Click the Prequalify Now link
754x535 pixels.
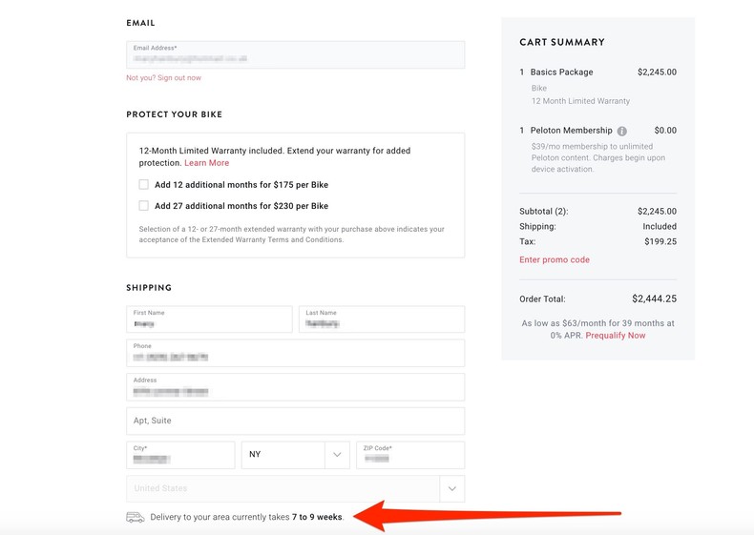tap(616, 336)
